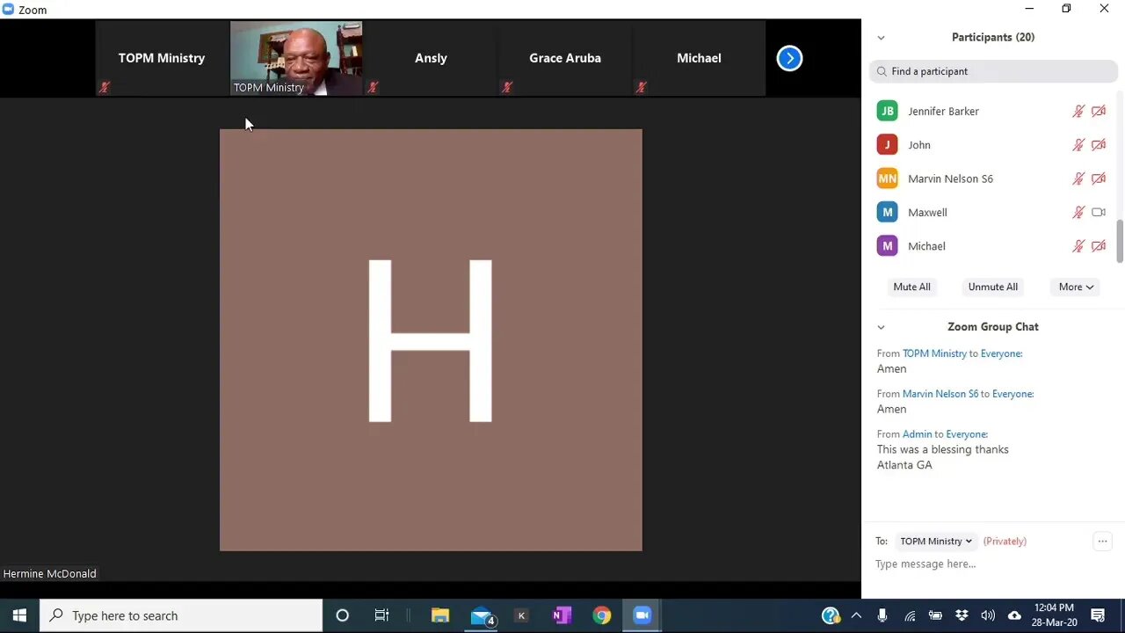Click Jennifer Barker's video-off camera icon
The width and height of the screenshot is (1125, 633).
pos(1099,111)
